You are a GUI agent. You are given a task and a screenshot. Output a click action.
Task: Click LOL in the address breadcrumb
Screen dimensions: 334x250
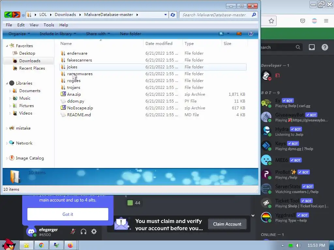[x=43, y=15]
